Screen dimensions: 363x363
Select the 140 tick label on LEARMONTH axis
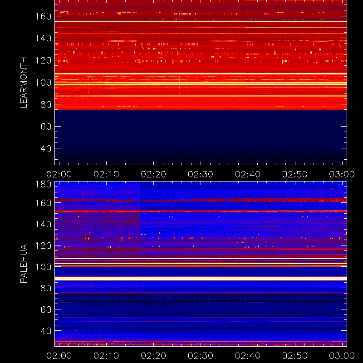click(x=43, y=38)
